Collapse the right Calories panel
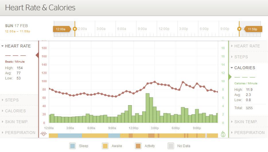The width and height of the screenshot is (268, 152). tap(244, 68)
